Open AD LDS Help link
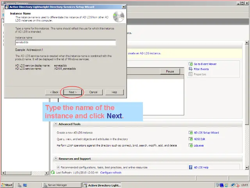This screenshot has height=188, width=250. tap(201, 167)
